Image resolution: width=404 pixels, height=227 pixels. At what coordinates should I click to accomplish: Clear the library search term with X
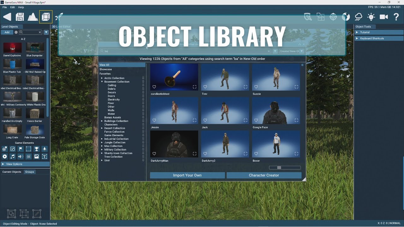(269, 51)
